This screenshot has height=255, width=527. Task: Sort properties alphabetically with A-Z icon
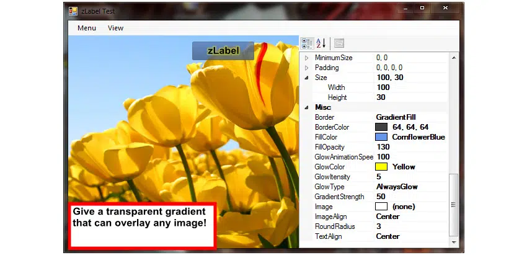[321, 43]
